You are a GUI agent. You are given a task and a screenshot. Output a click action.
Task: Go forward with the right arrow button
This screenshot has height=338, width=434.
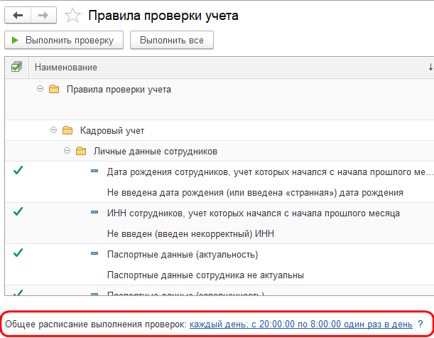pyautogui.click(x=43, y=15)
